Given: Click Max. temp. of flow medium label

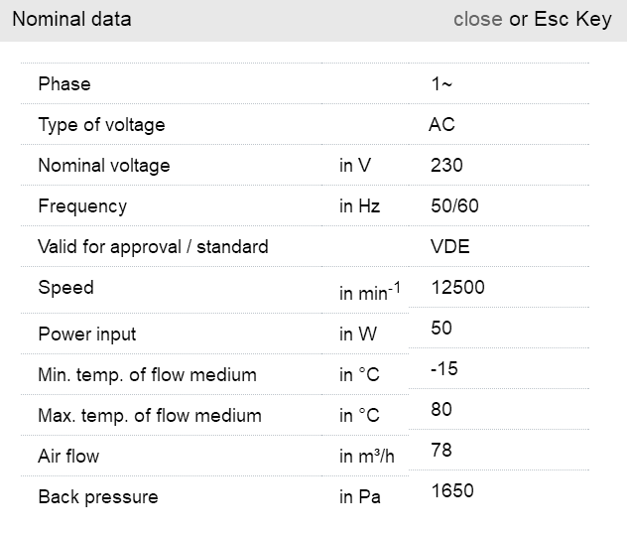Looking at the screenshot, I should (x=150, y=416).
